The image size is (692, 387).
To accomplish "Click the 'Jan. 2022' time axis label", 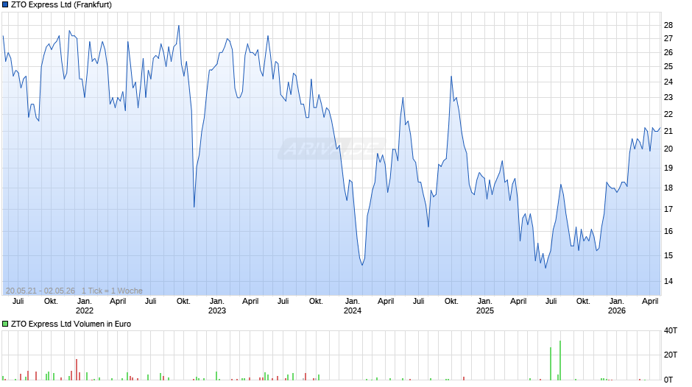I will click(x=85, y=306).
